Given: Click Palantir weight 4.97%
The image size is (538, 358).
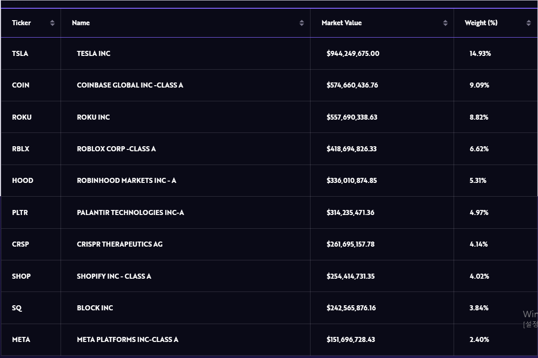Looking at the screenshot, I should coord(479,213).
